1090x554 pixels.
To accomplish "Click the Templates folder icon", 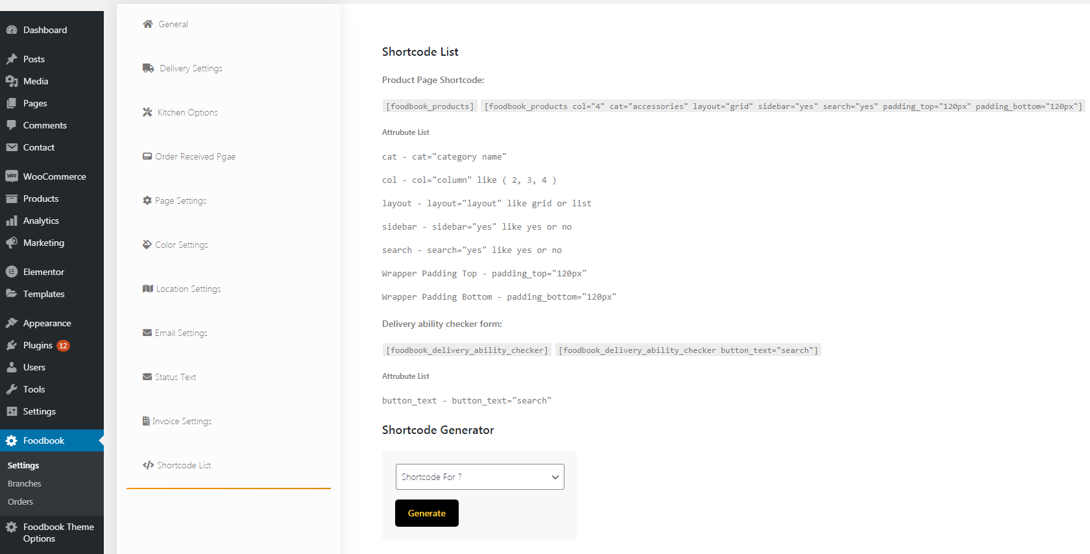I will click(12, 294).
